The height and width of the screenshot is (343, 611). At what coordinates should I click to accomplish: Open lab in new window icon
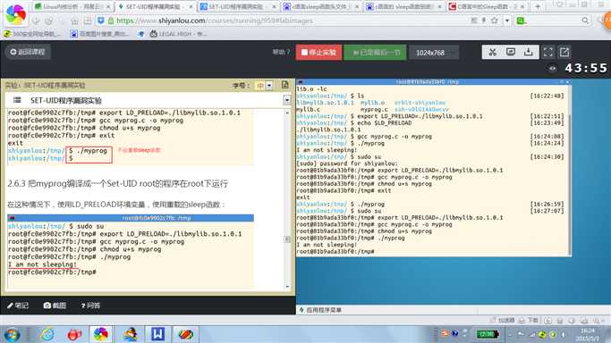point(564,52)
